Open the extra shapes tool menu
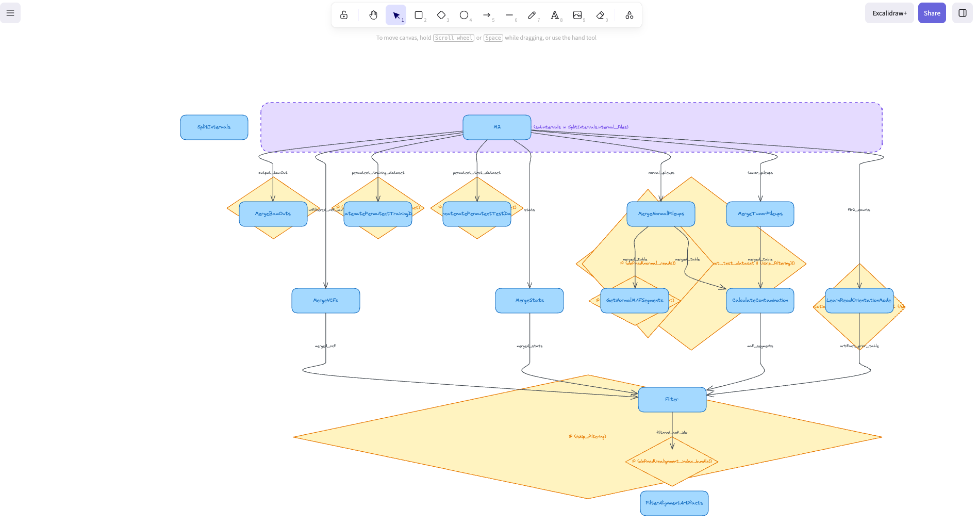Viewport: 977px width, 525px height. click(629, 14)
